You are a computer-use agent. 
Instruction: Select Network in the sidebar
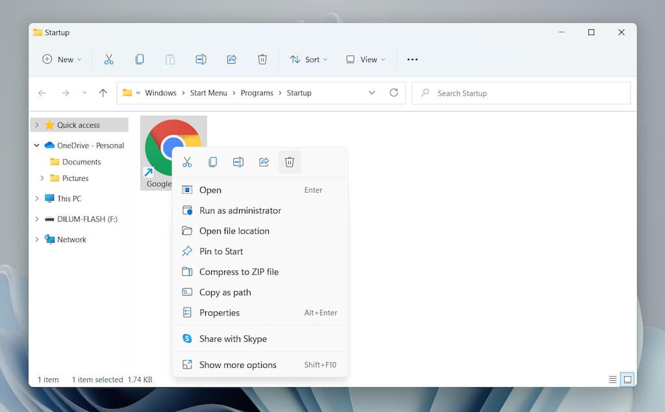(x=71, y=239)
